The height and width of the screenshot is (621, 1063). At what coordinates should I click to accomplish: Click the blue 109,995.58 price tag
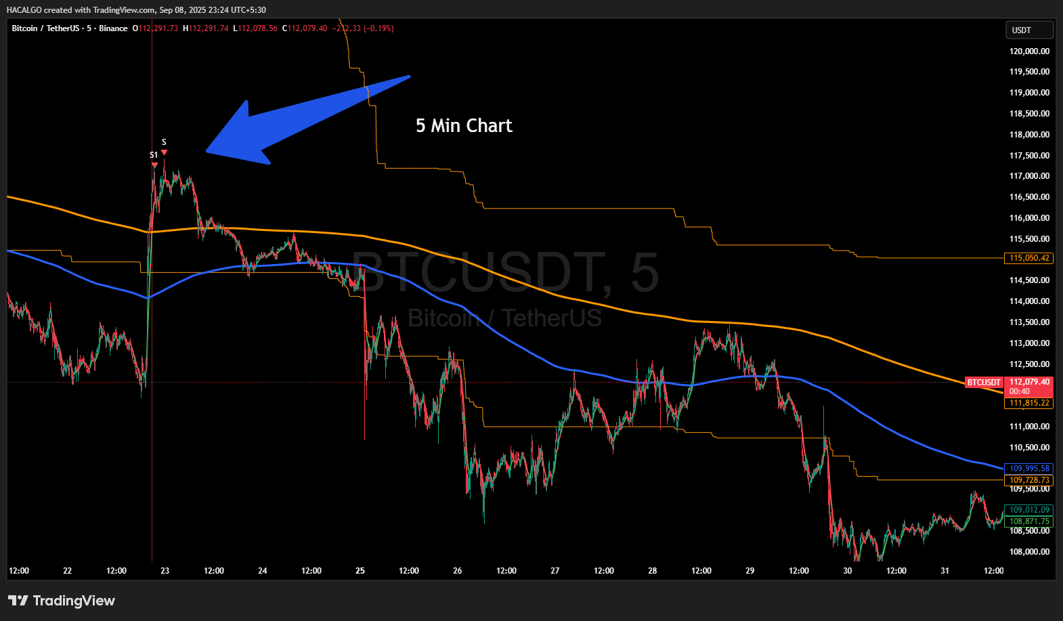click(1028, 469)
